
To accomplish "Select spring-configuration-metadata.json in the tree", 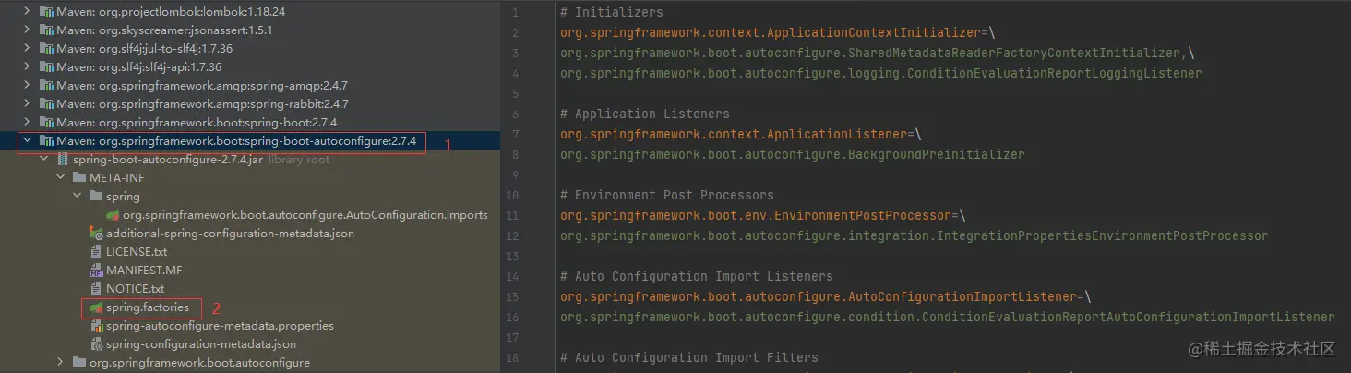I will point(201,344).
